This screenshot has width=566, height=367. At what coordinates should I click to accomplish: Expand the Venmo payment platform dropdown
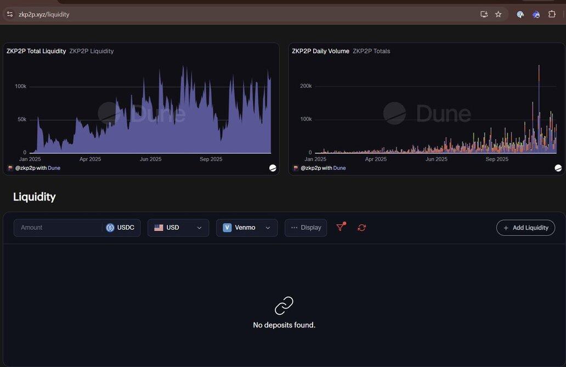click(x=247, y=227)
